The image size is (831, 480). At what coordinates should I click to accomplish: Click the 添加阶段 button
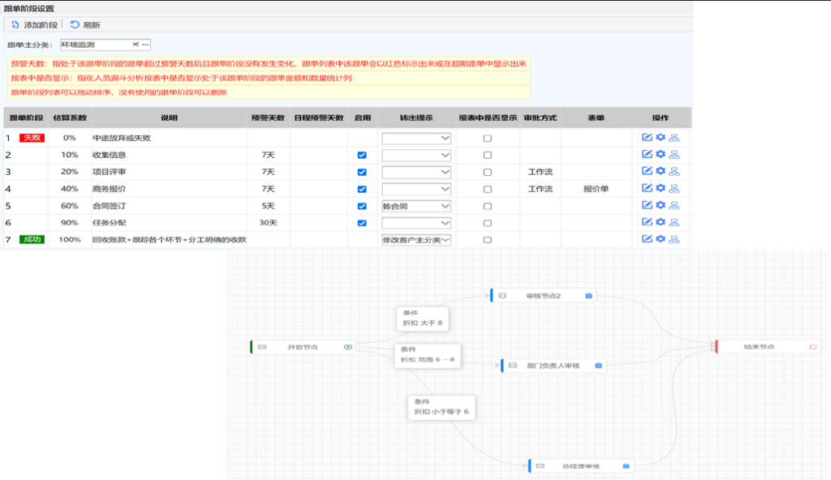pos(37,24)
